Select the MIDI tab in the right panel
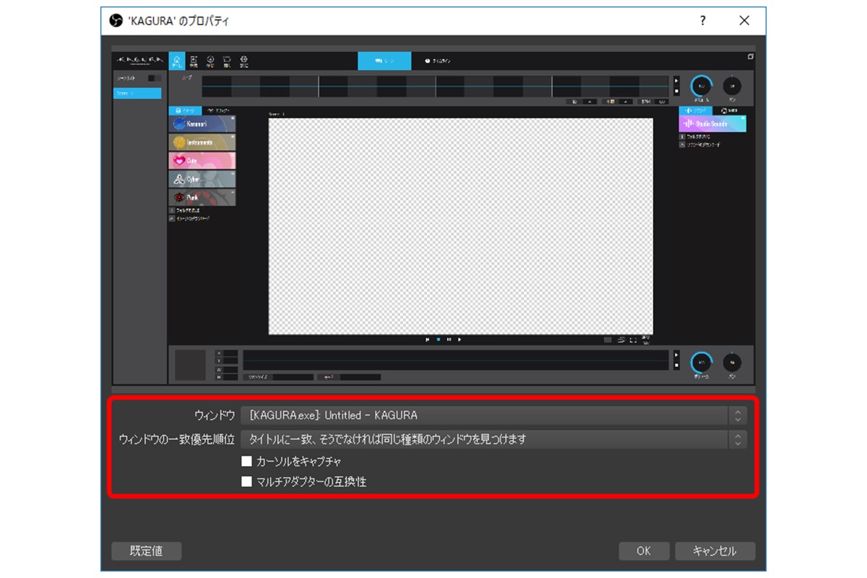Viewport: 867px width, 578px height. (730, 111)
